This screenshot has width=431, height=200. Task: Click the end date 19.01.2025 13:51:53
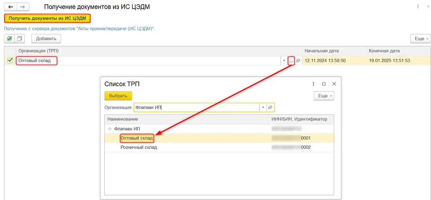(399, 61)
